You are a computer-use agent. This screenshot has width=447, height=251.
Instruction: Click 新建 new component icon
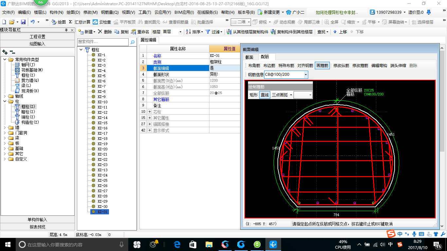coord(80,32)
